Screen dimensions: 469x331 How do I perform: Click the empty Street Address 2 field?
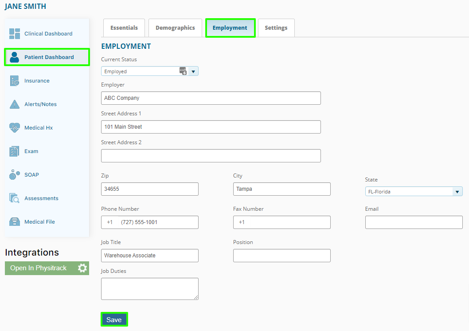coord(211,156)
